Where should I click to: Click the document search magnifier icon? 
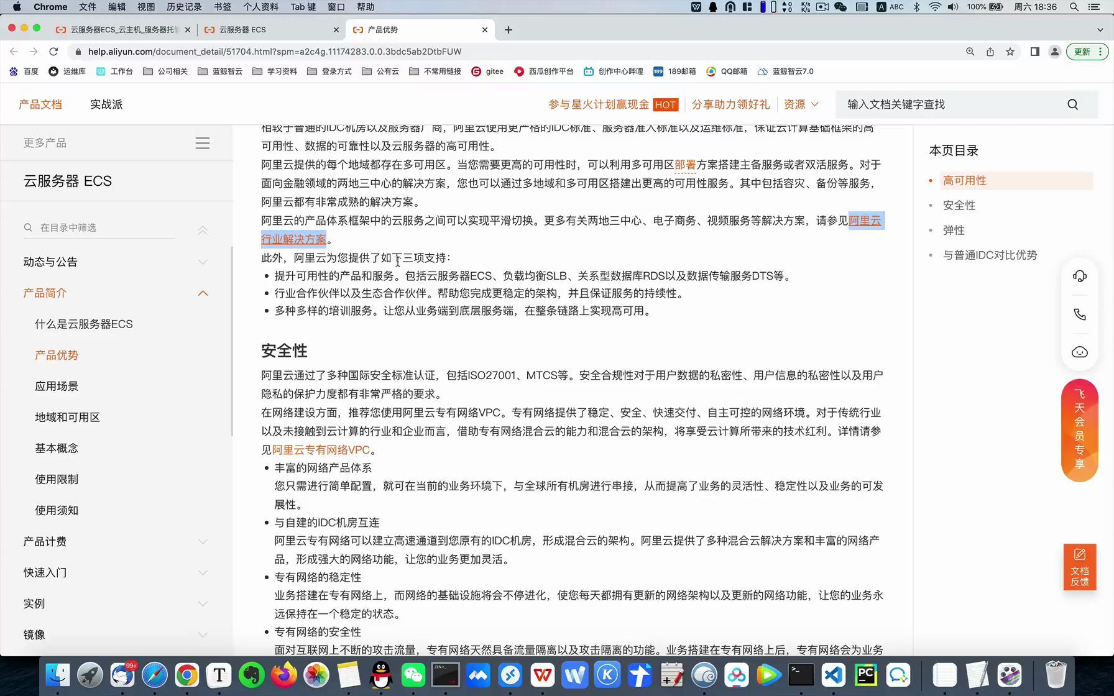(x=1072, y=104)
